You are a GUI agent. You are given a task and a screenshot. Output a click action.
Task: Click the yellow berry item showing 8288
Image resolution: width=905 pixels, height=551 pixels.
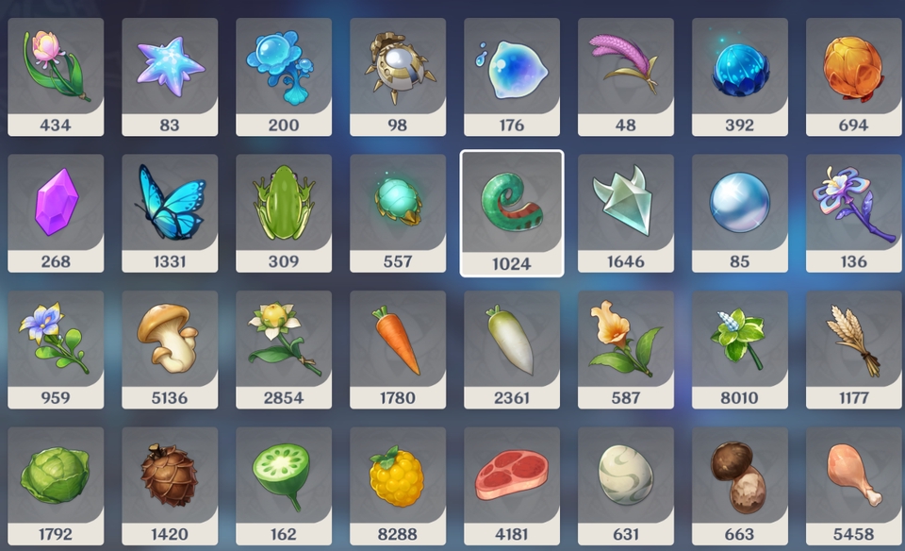click(398, 486)
